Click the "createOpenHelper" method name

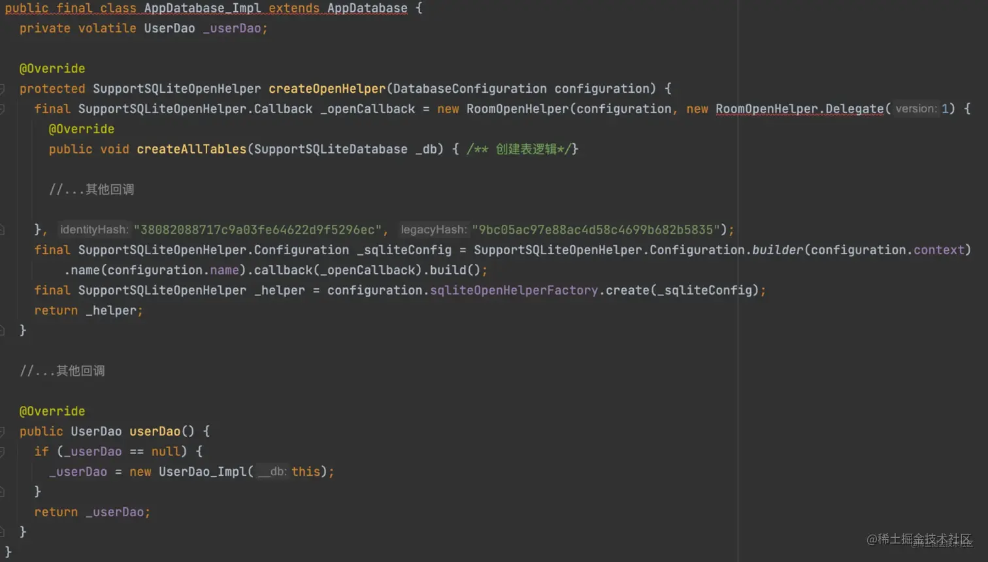pos(327,89)
